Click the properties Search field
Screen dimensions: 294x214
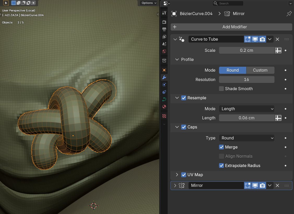[x=228, y=3]
